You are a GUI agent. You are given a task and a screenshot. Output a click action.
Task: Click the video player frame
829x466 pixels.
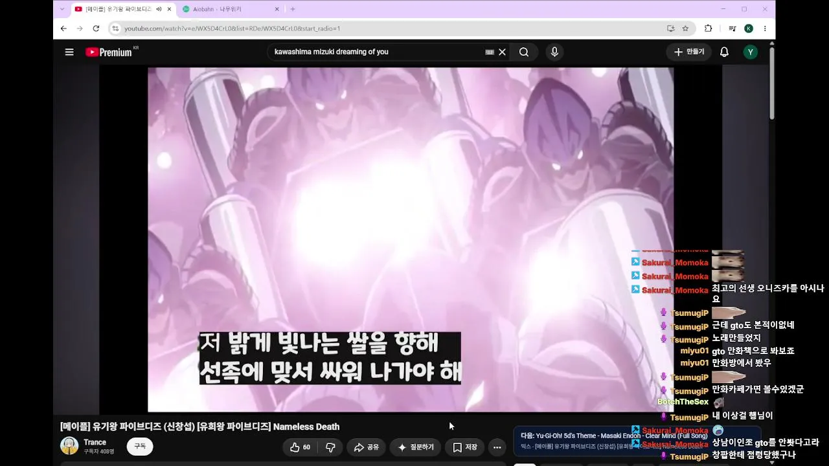coord(411,239)
